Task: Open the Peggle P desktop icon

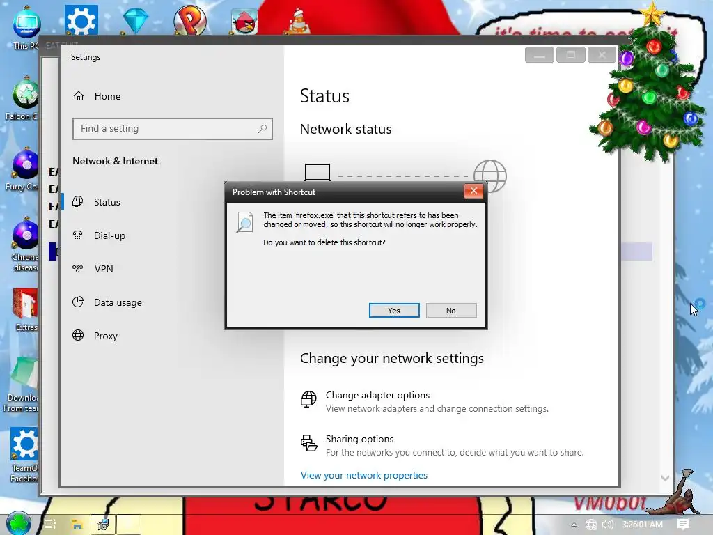Action: (190, 20)
